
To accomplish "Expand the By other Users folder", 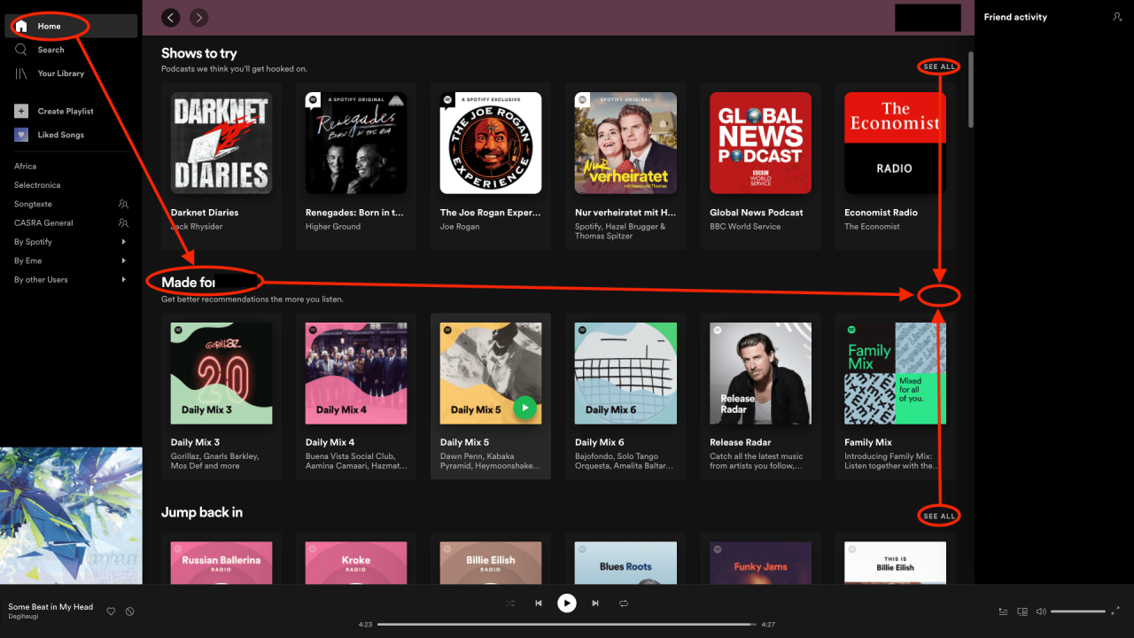I will point(123,280).
